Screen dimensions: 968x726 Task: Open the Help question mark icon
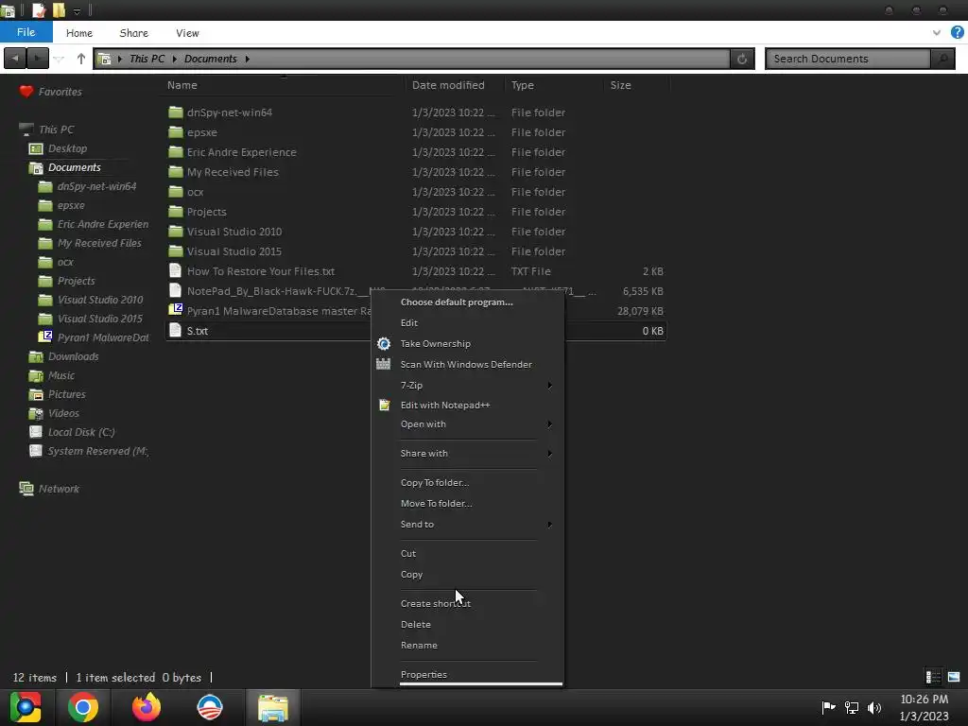(x=957, y=33)
